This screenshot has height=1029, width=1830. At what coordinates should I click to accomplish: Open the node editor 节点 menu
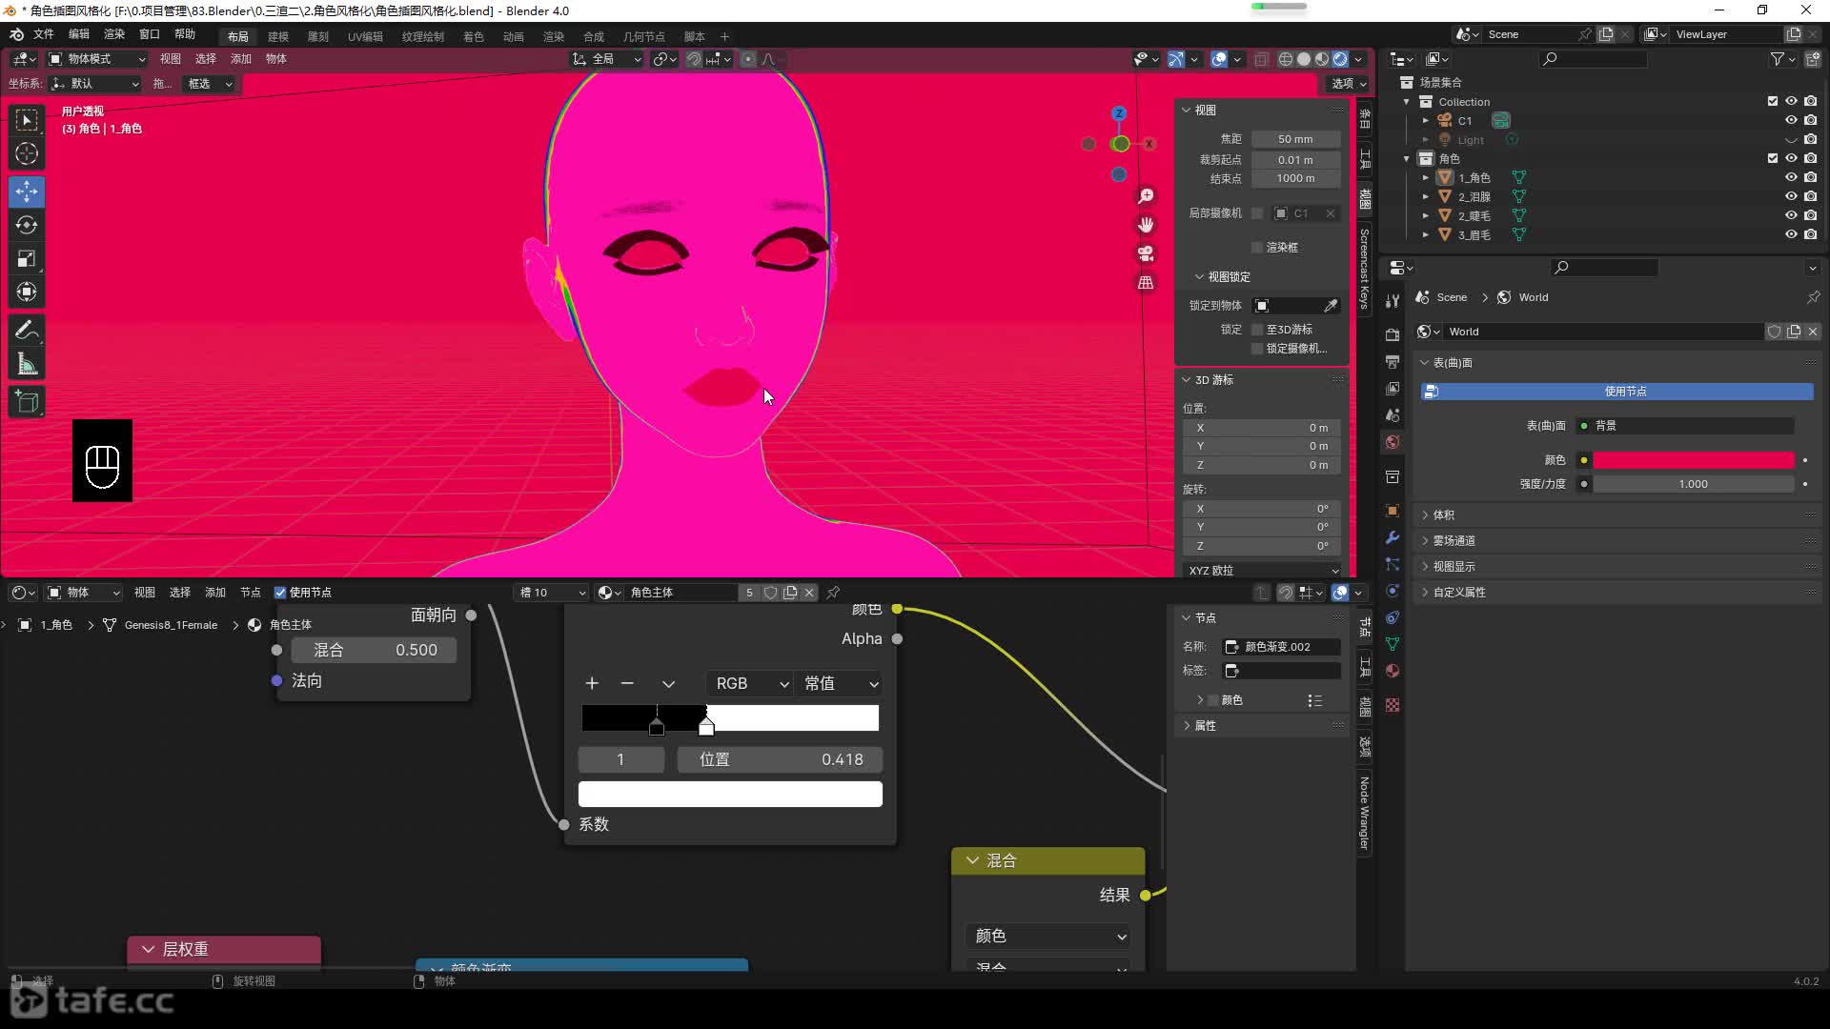pyautogui.click(x=251, y=593)
